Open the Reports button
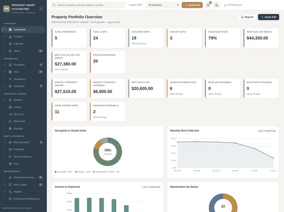Screen dimensions: 284x212 tap(247, 17)
